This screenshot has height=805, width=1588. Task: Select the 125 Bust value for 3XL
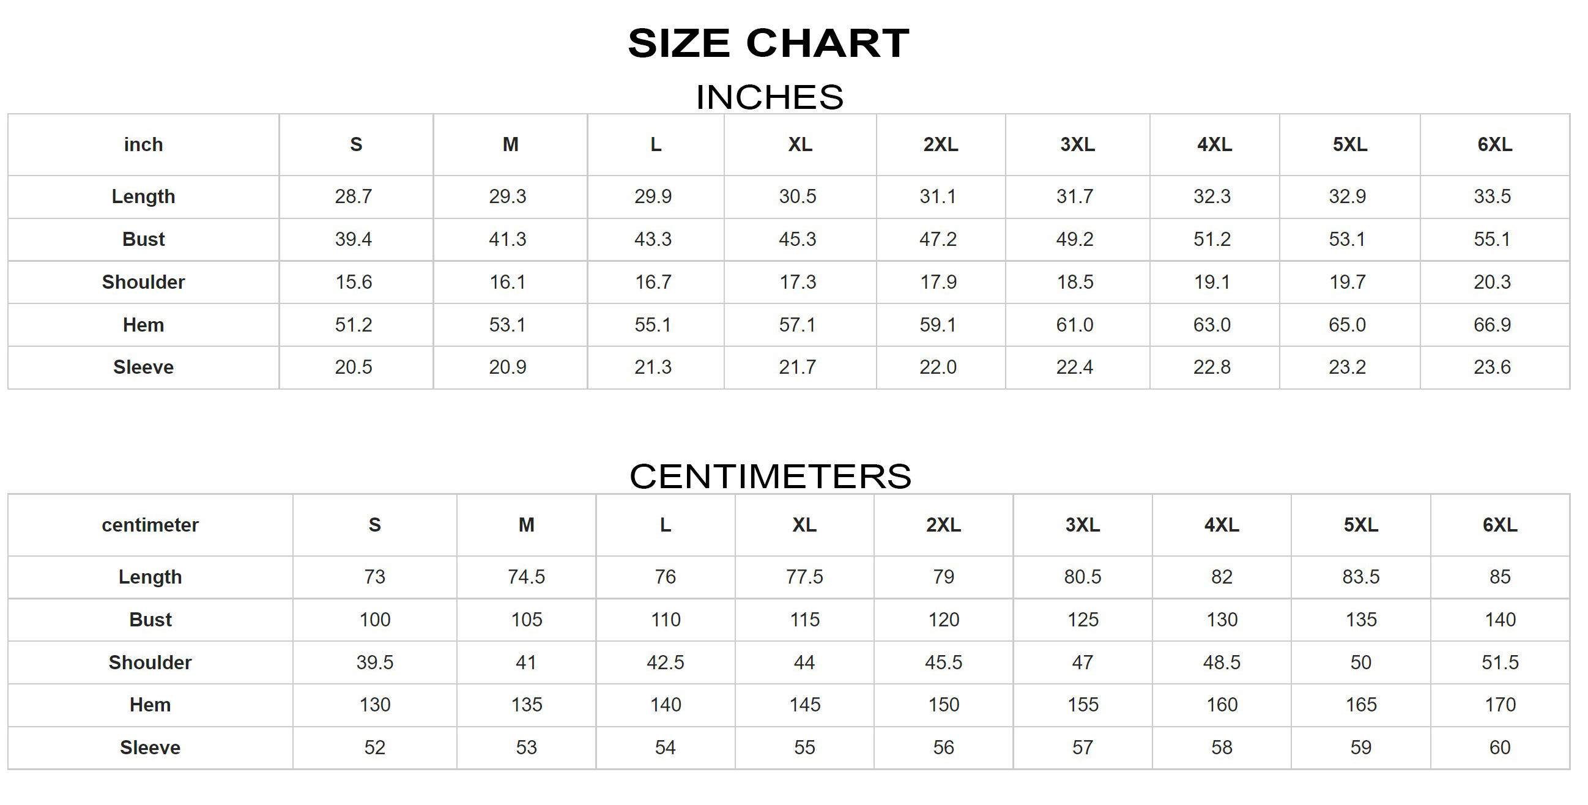click(1083, 620)
